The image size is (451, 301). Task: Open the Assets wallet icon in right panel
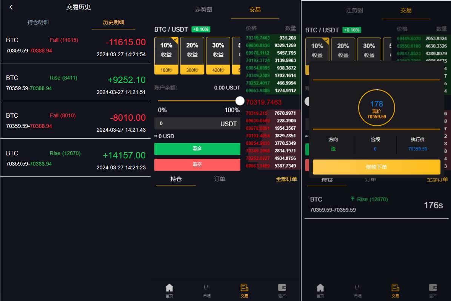point(433,290)
